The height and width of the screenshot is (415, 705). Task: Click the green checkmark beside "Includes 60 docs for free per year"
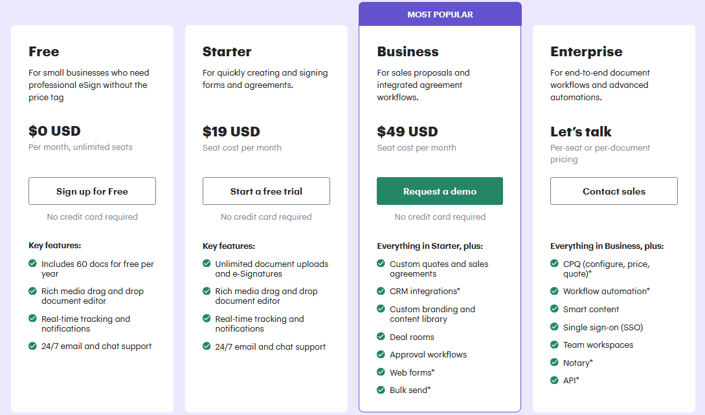coord(32,264)
